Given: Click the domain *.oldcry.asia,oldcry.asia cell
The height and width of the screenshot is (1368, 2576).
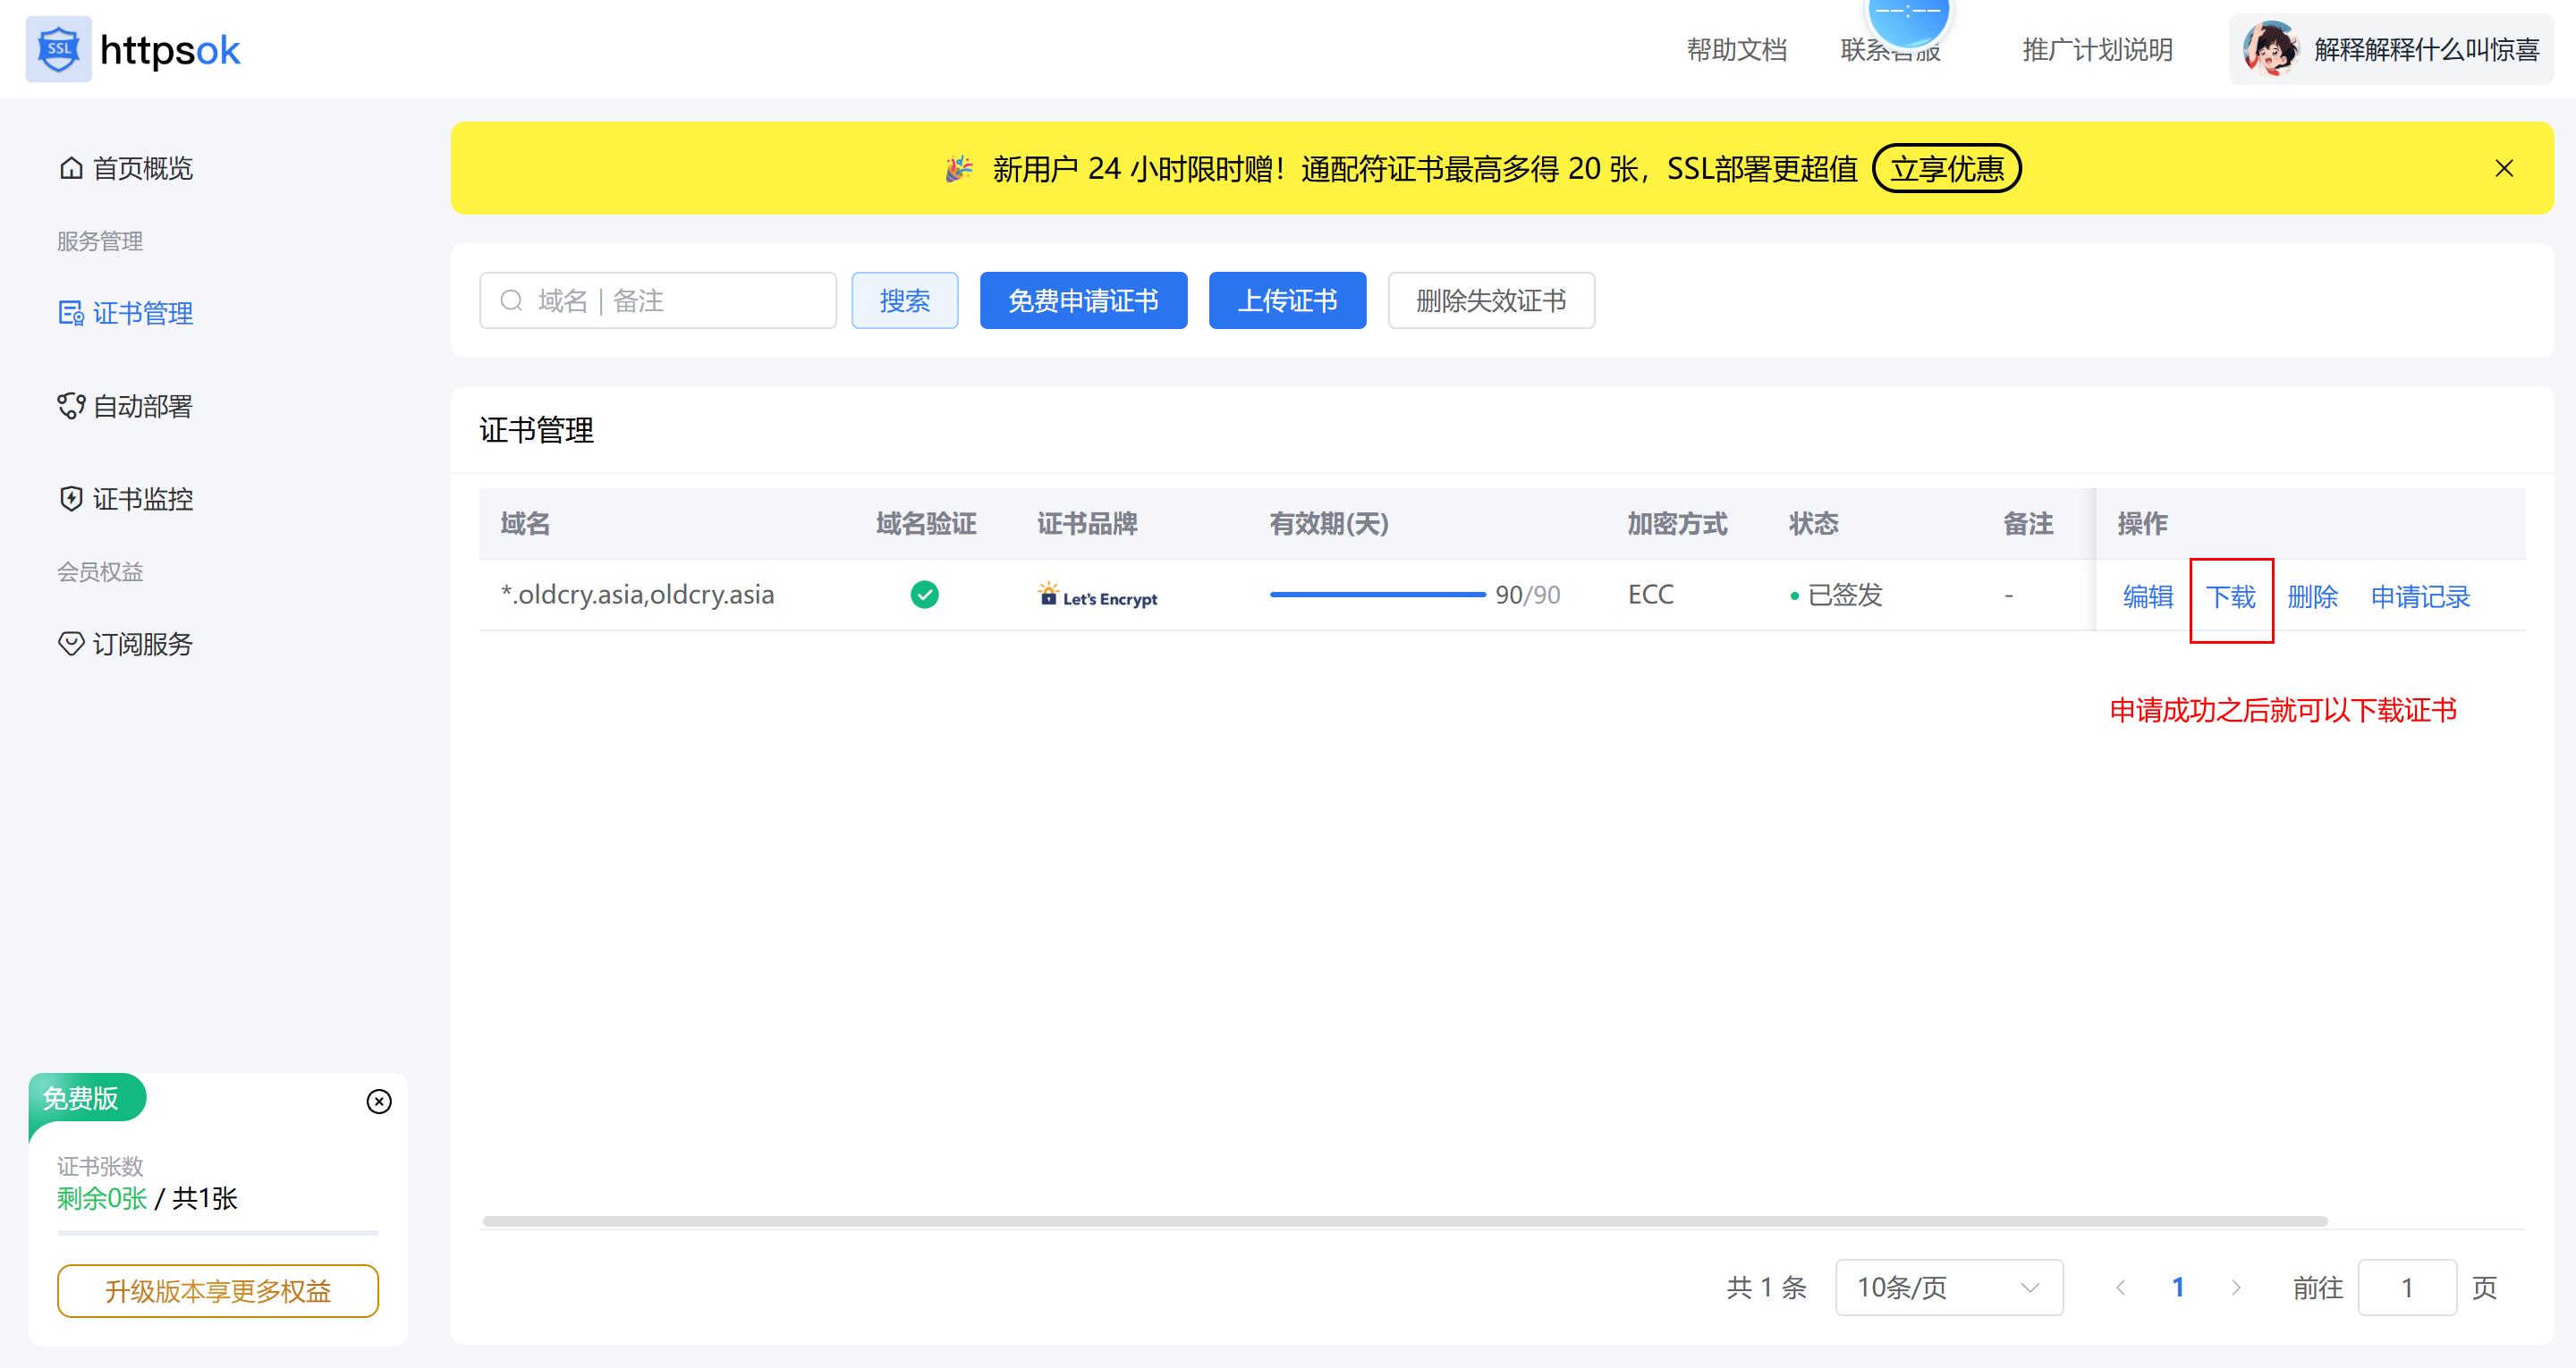Looking at the screenshot, I should pos(637,595).
